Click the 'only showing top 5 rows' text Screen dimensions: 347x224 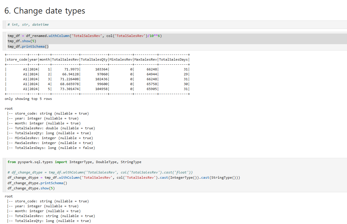click(x=28, y=99)
